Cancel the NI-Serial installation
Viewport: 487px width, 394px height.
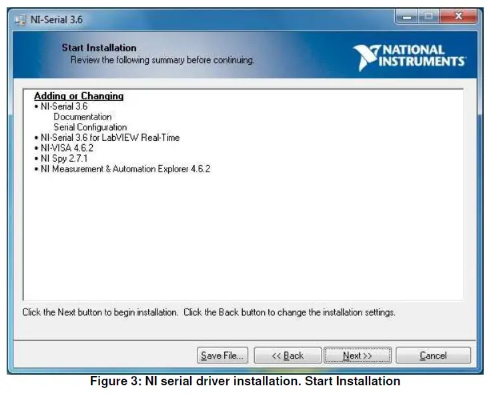click(x=433, y=355)
